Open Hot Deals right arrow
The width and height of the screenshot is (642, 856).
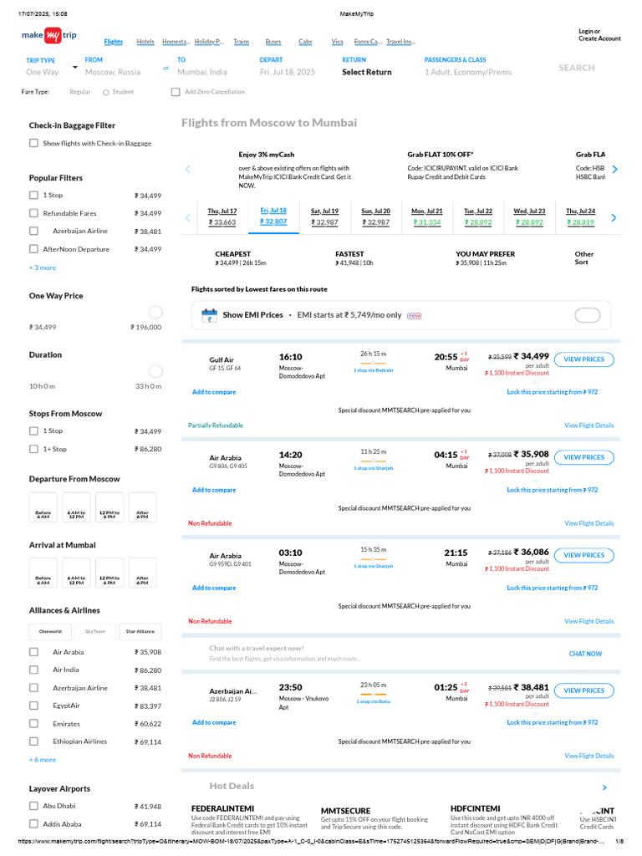pyautogui.click(x=604, y=787)
